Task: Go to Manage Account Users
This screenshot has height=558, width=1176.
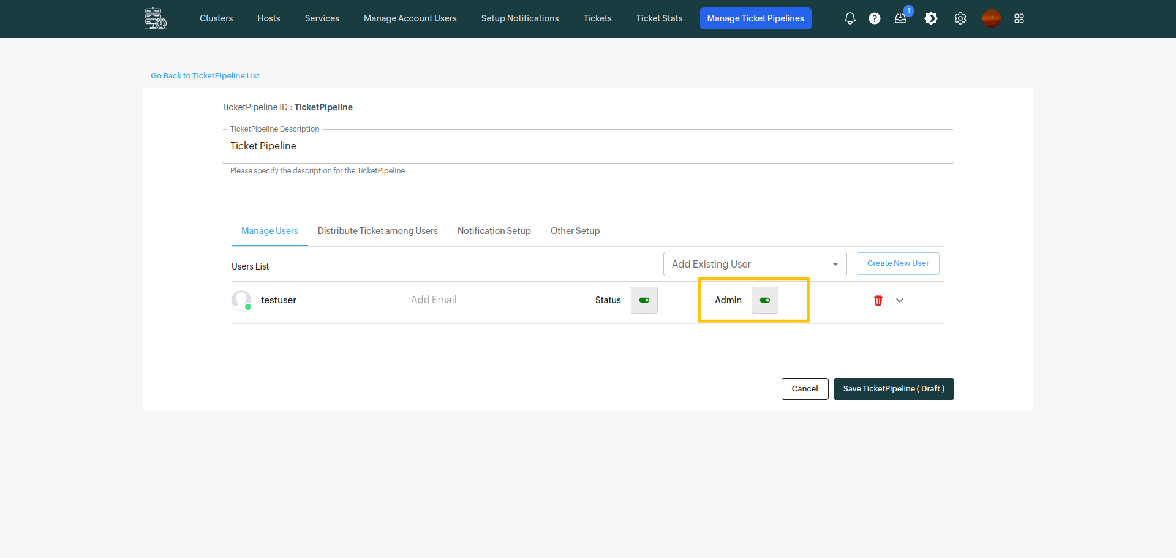Action: click(410, 18)
